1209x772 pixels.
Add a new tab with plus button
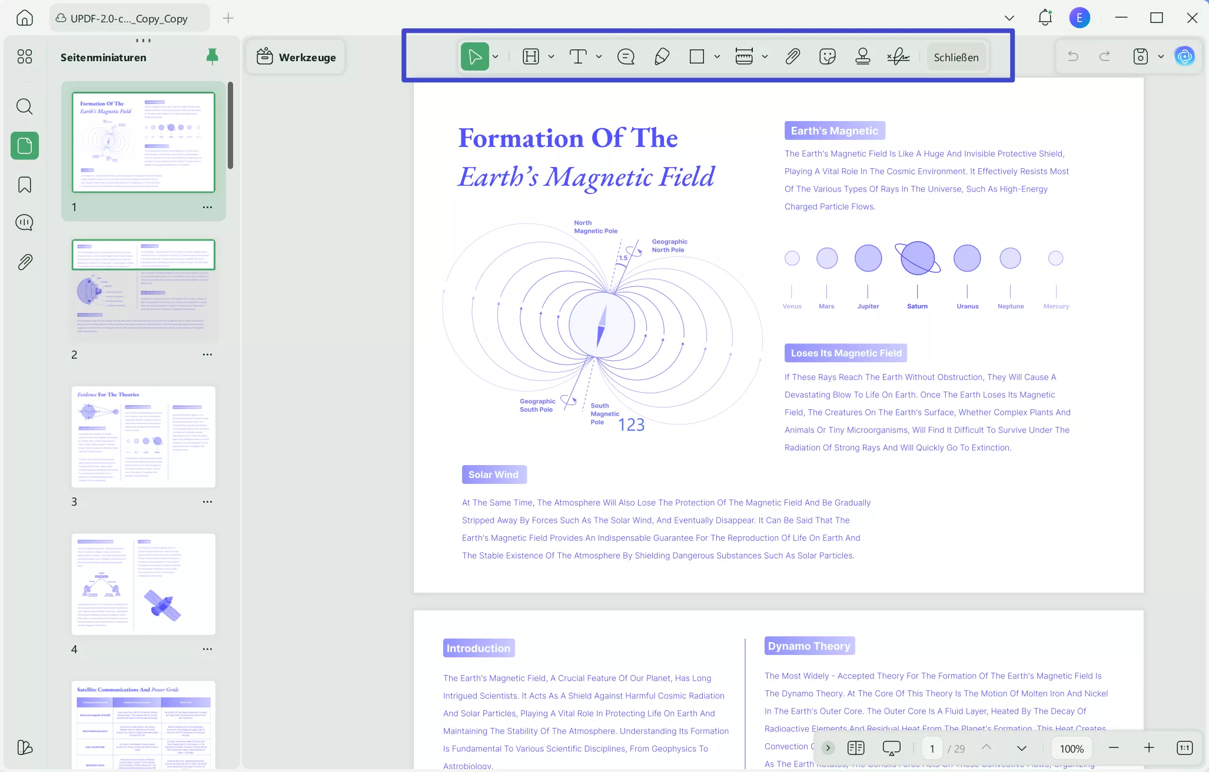pos(228,18)
